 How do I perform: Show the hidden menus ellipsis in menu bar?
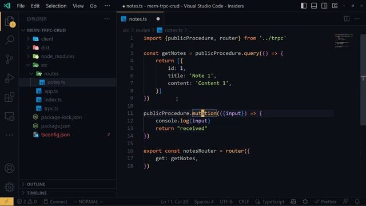107,6
